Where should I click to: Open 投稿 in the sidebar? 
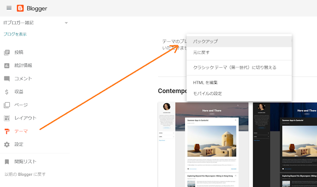[x=19, y=52]
